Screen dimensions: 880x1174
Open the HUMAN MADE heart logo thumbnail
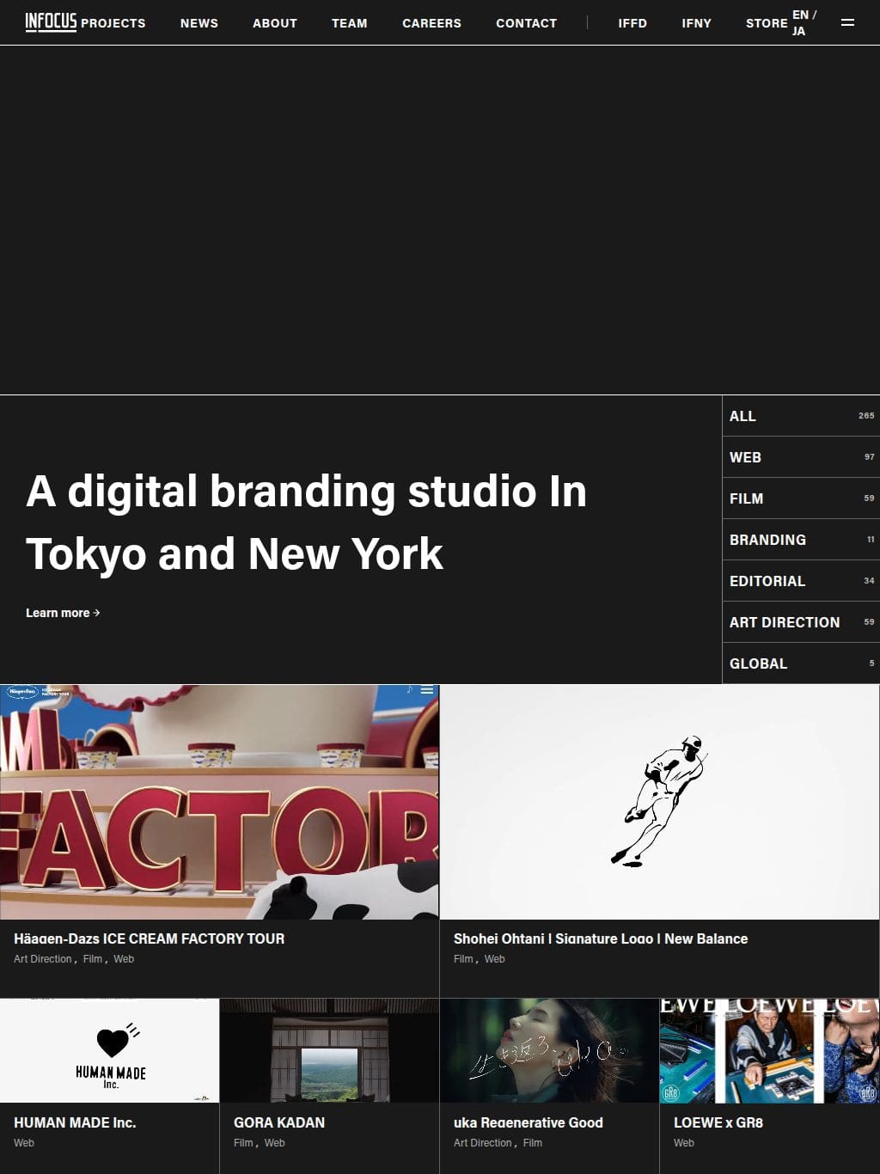(110, 1050)
